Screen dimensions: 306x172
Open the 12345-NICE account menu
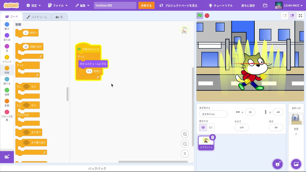coord(289,5)
